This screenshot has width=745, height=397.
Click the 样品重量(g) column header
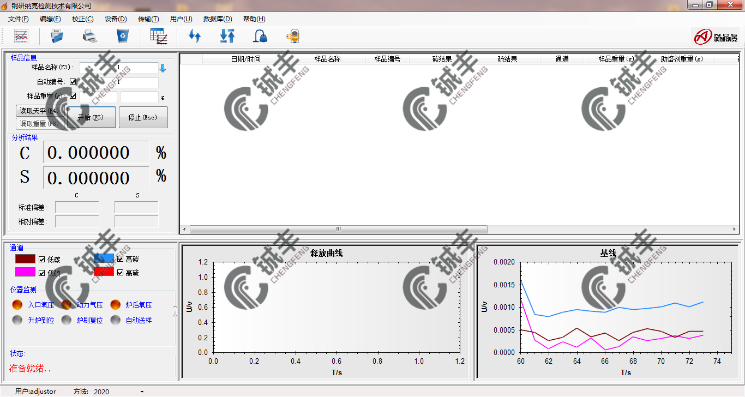[x=616, y=59]
